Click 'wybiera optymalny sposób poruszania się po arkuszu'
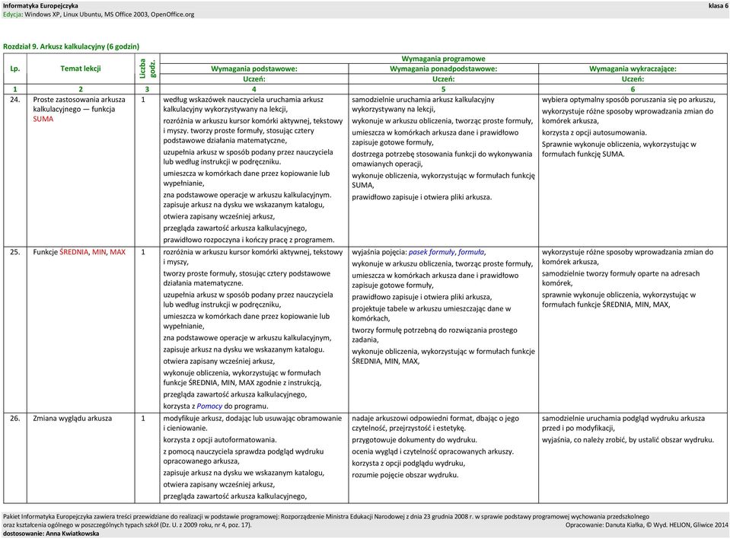This screenshot has width=730, height=539. (628, 100)
